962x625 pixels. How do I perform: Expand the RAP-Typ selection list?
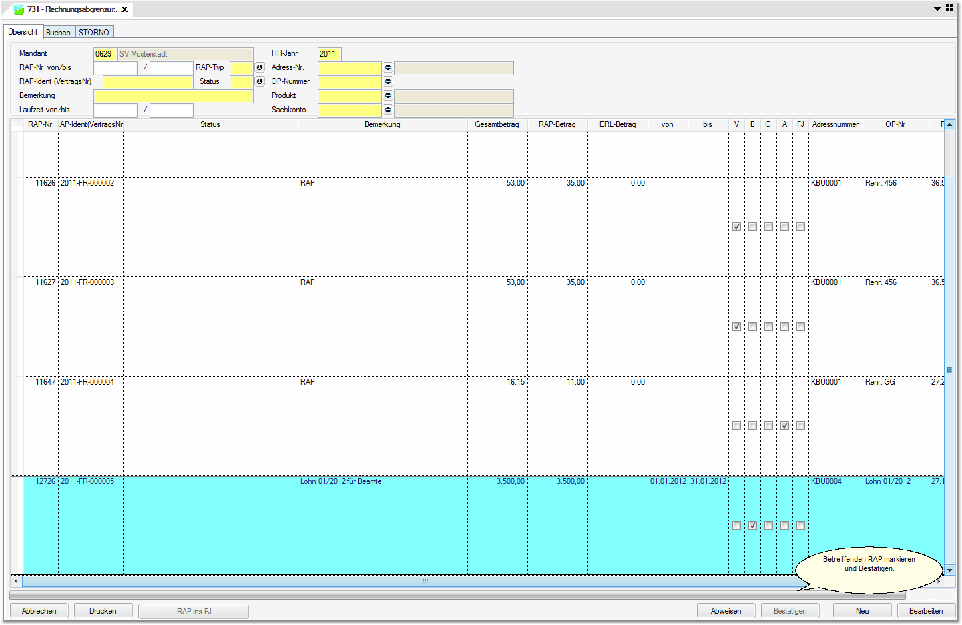[260, 67]
